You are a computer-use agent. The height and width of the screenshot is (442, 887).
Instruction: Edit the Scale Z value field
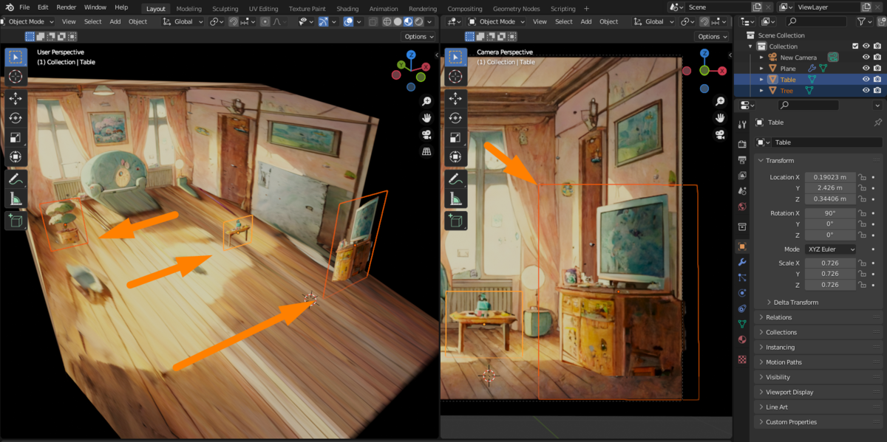click(830, 284)
